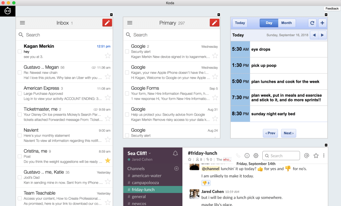Tick the checkbox next to Navient email
341x206 pixels.
[20, 136]
